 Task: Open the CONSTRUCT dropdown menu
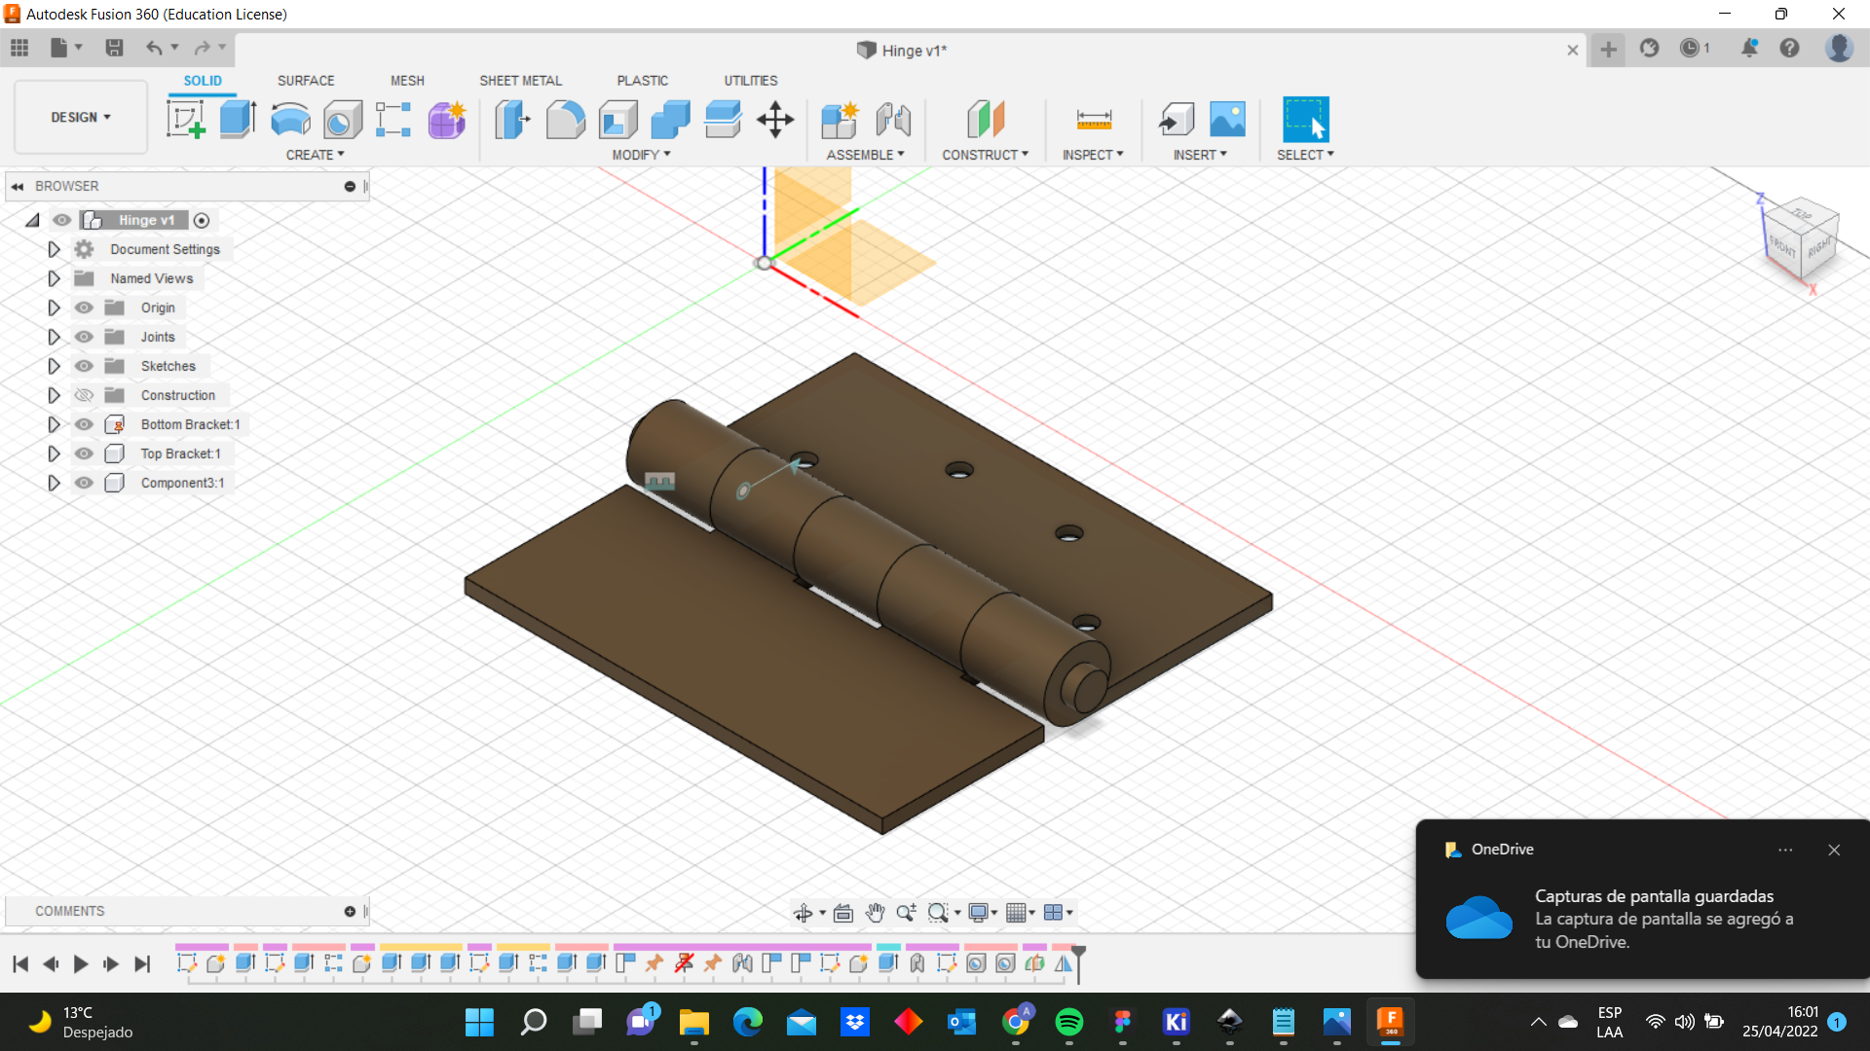(x=985, y=155)
